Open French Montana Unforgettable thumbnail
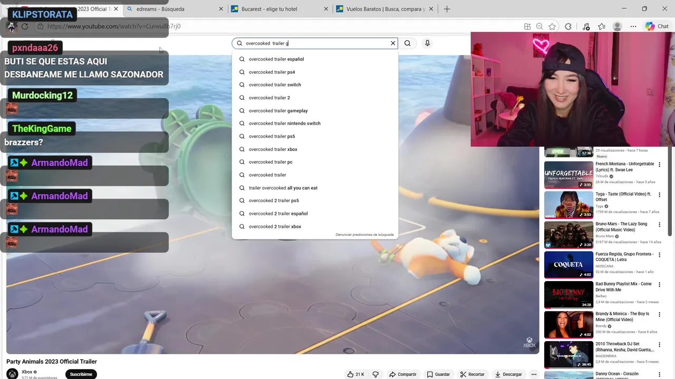The width and height of the screenshot is (675, 379). [568, 175]
